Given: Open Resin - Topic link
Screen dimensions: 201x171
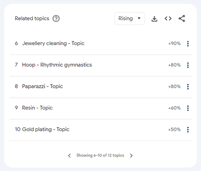Looking at the screenshot, I should click(x=37, y=108).
